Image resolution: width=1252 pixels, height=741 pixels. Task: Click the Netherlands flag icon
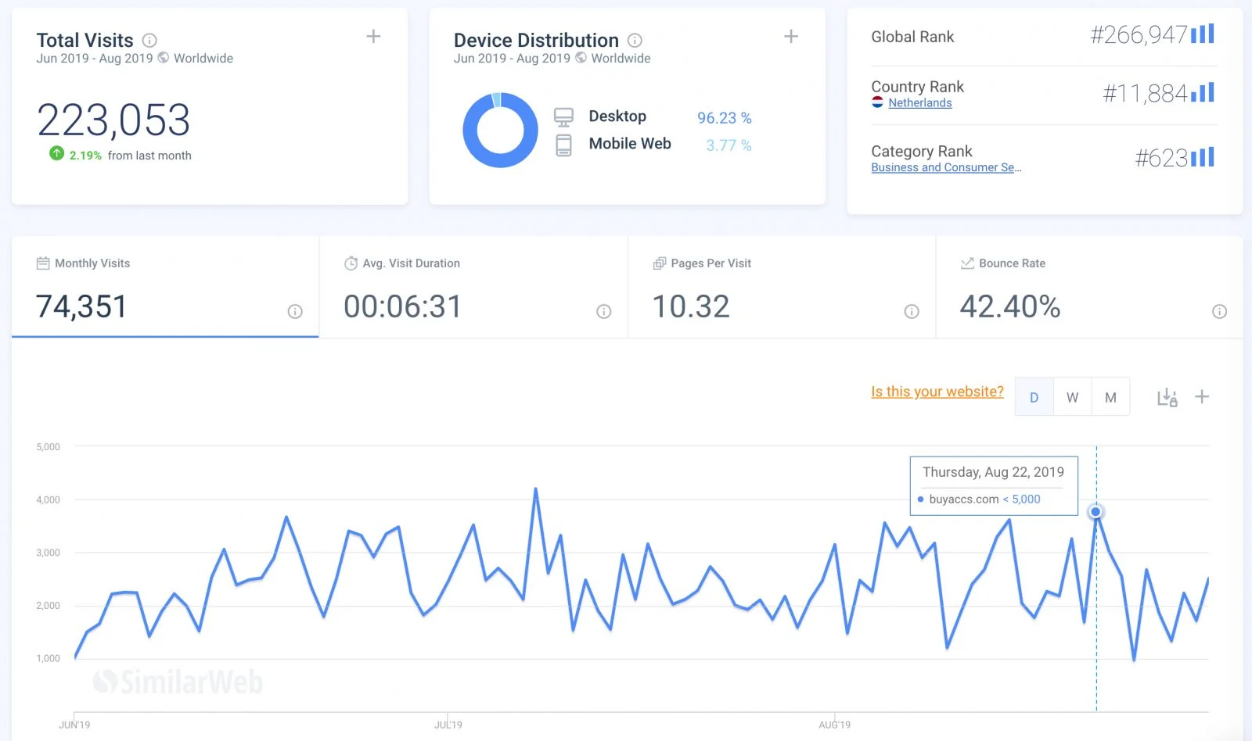tap(877, 102)
